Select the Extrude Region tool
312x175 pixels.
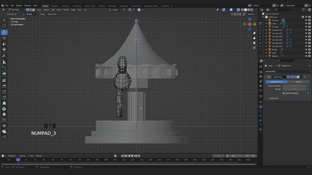4,74
